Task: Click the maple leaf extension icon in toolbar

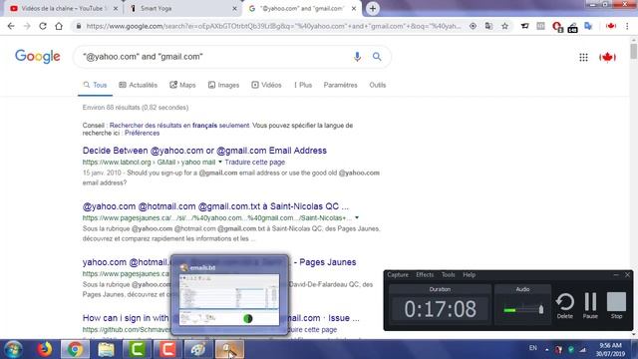Action: pos(611,26)
